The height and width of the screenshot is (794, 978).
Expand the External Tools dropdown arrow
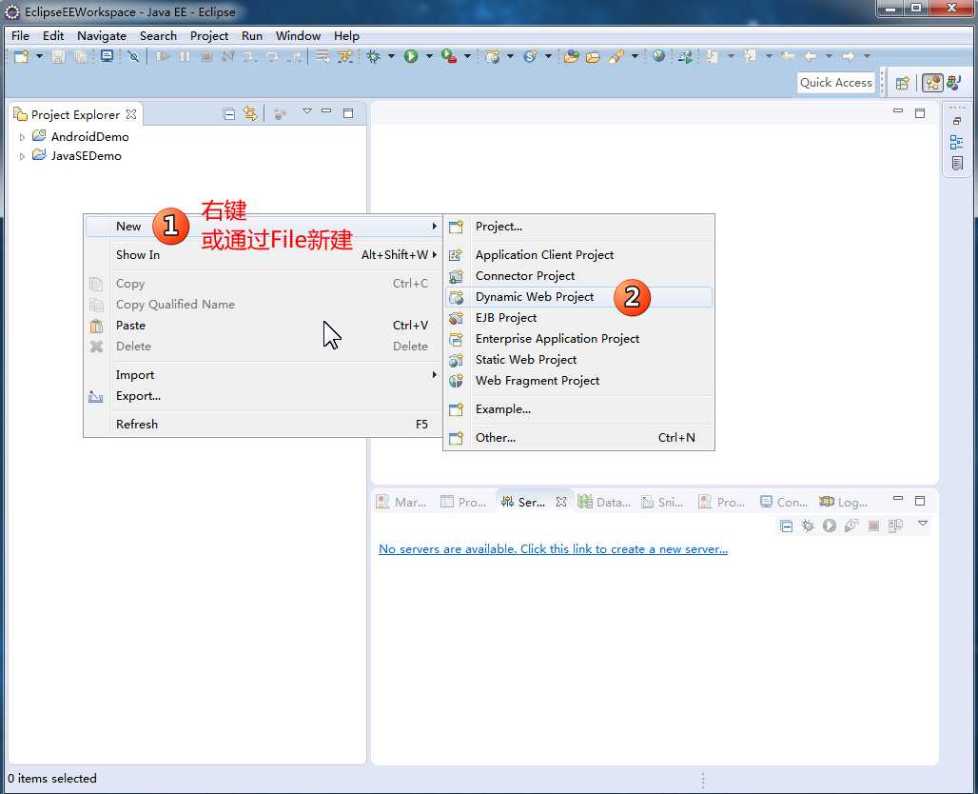[467, 56]
